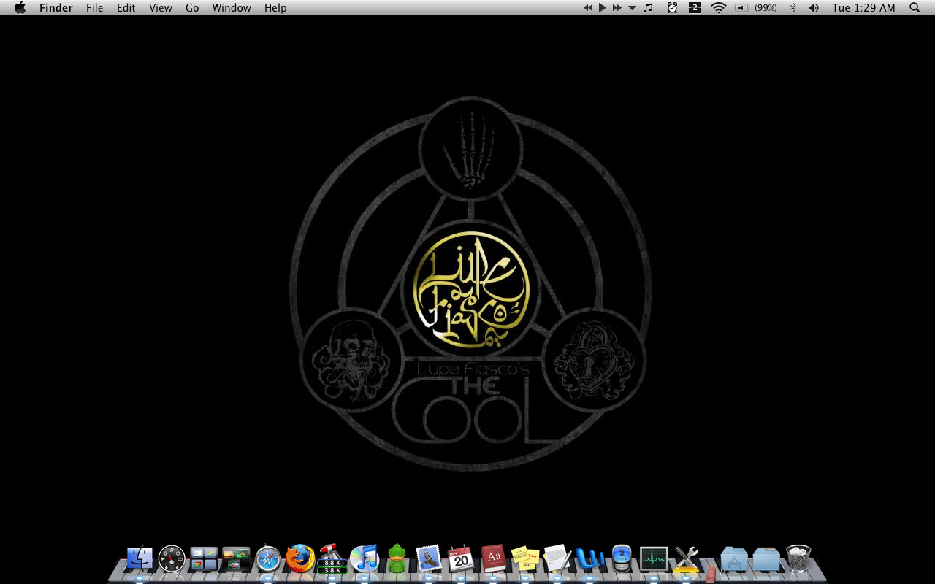The width and height of the screenshot is (935, 584).
Task: Open Spaces menu showing space 2
Action: (x=695, y=8)
